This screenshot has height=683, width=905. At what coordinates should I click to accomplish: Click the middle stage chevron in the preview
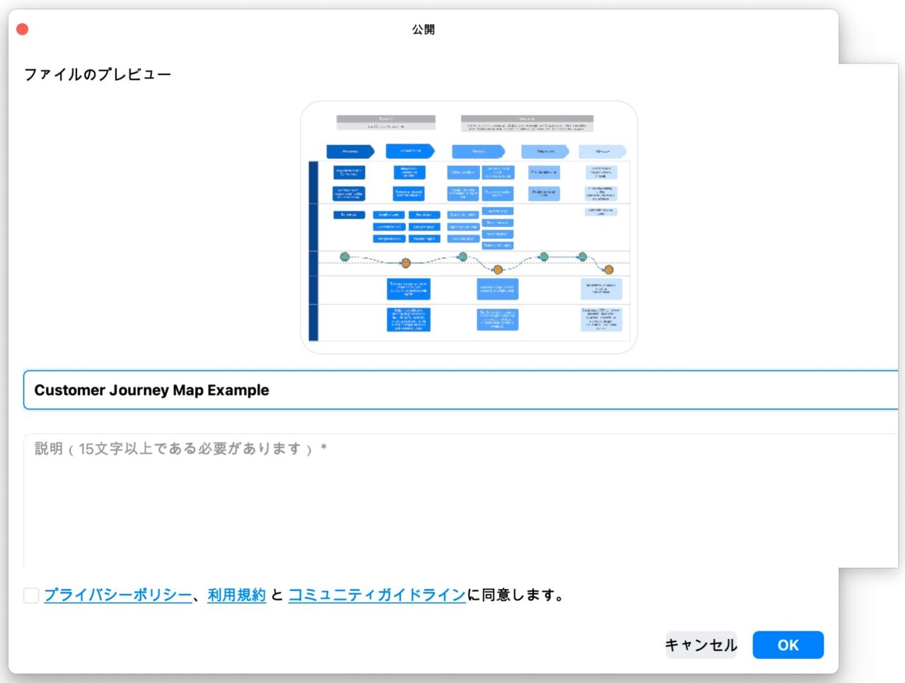click(479, 151)
